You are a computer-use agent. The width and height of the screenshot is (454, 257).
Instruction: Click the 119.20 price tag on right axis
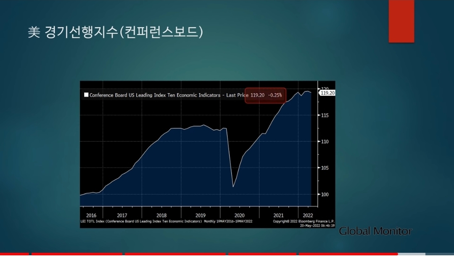tap(327, 93)
